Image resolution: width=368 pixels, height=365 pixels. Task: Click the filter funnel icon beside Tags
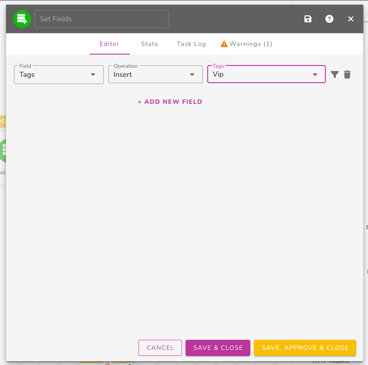pyautogui.click(x=334, y=75)
